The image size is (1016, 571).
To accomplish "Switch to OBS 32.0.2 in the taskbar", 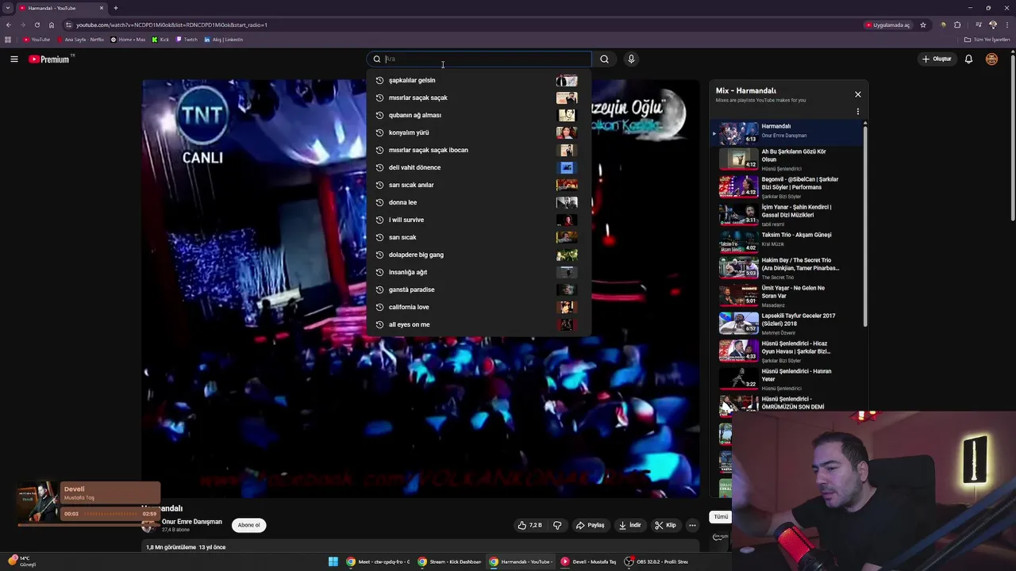I will tap(656, 561).
